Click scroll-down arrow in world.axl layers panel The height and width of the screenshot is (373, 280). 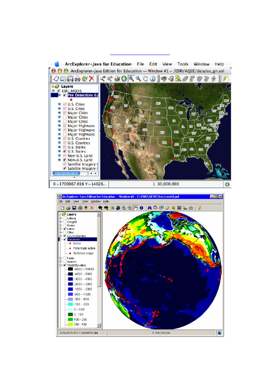pos(99,325)
